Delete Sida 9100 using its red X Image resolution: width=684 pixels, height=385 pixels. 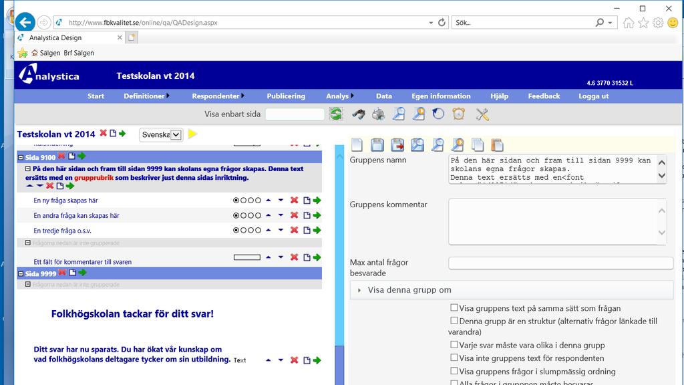[61, 156]
